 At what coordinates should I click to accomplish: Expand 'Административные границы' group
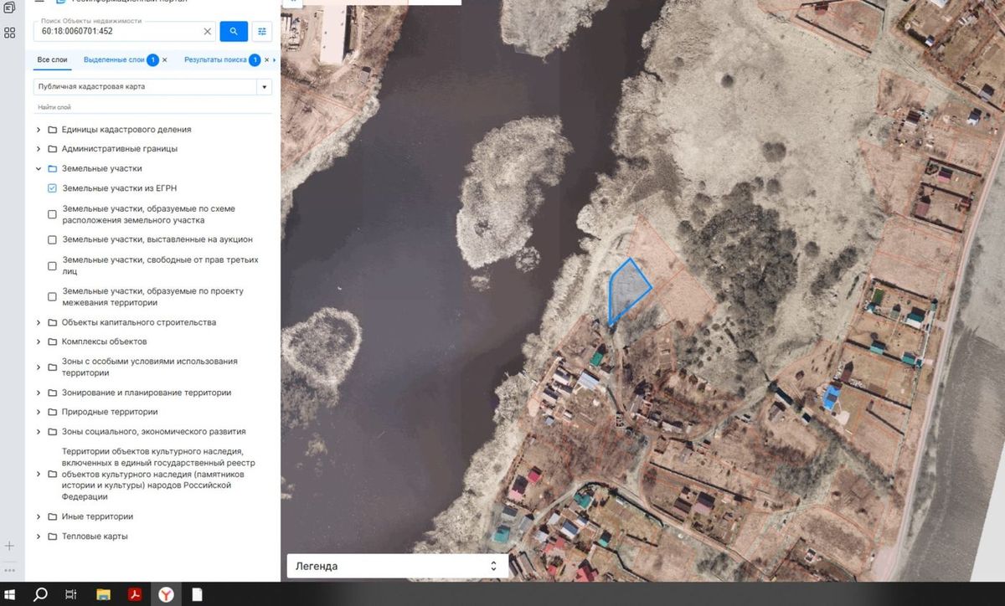38,149
